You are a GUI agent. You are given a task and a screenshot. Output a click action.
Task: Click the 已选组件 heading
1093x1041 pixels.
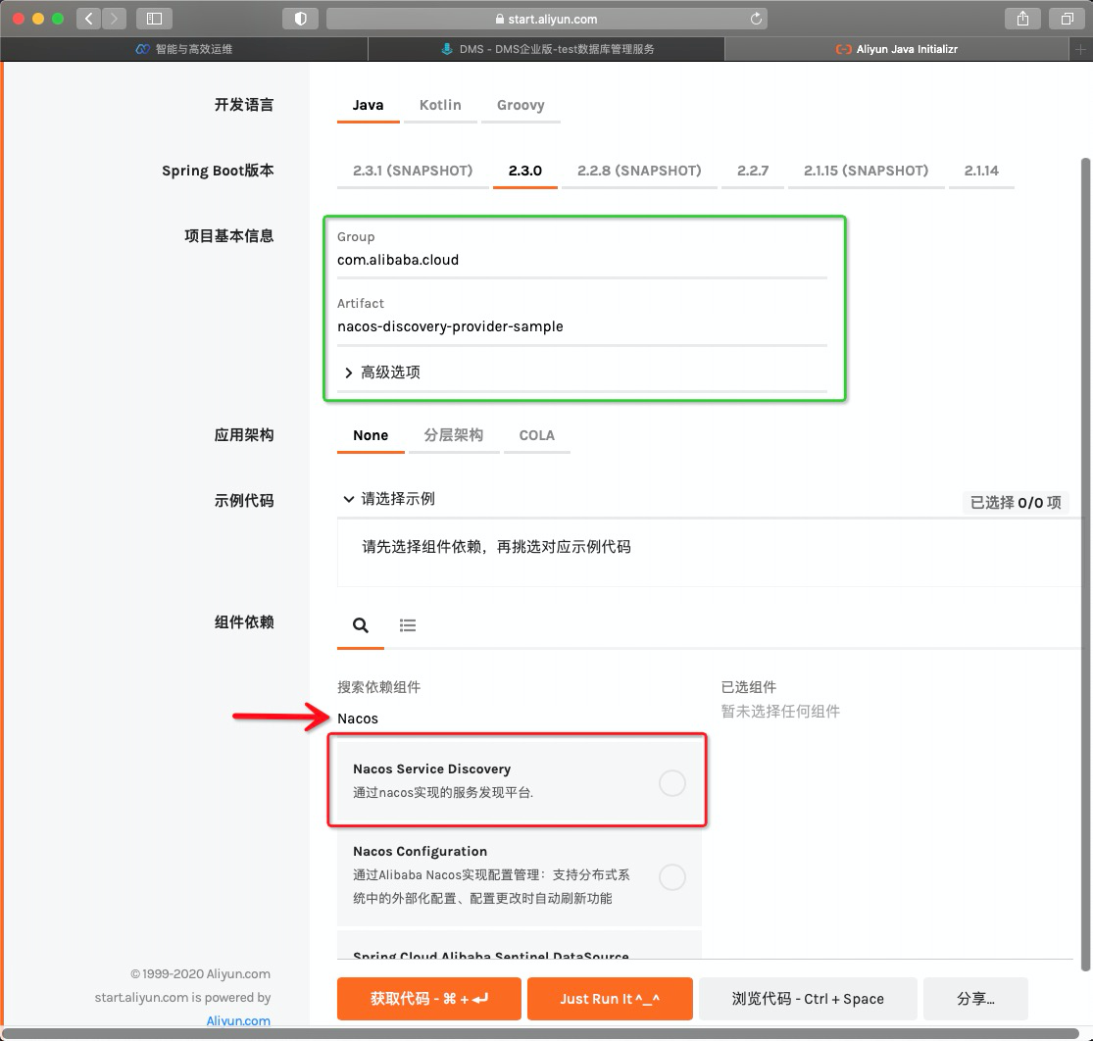click(x=749, y=687)
